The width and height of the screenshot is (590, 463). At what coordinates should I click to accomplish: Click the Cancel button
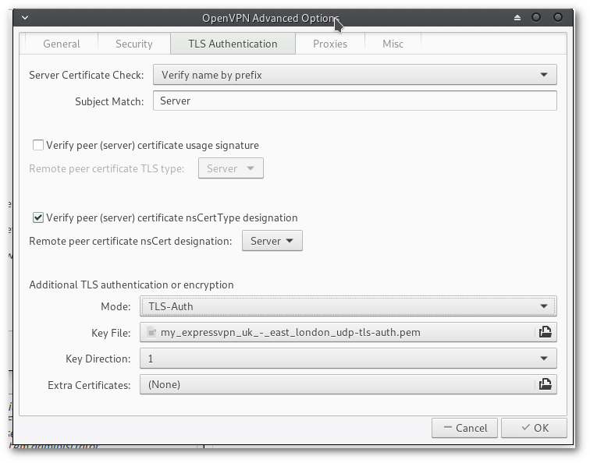(x=464, y=427)
